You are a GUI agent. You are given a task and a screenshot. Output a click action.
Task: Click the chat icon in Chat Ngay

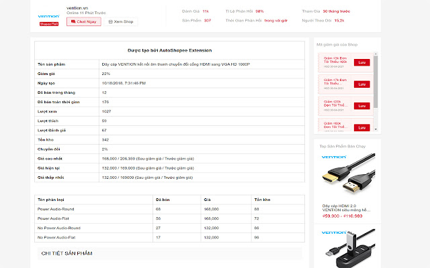[73, 21]
